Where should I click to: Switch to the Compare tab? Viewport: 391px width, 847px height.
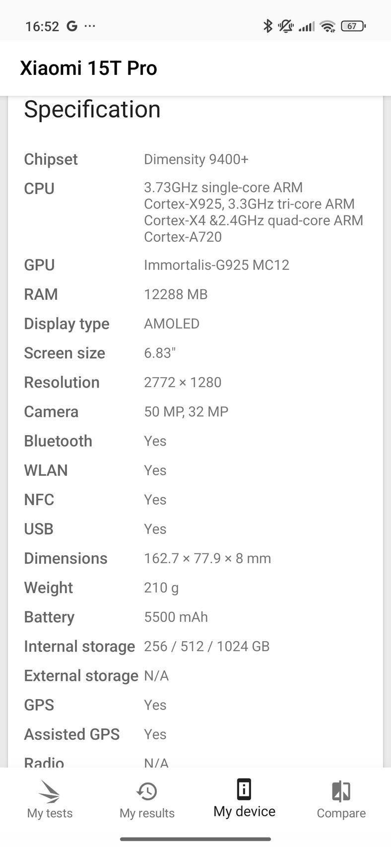(x=341, y=813)
